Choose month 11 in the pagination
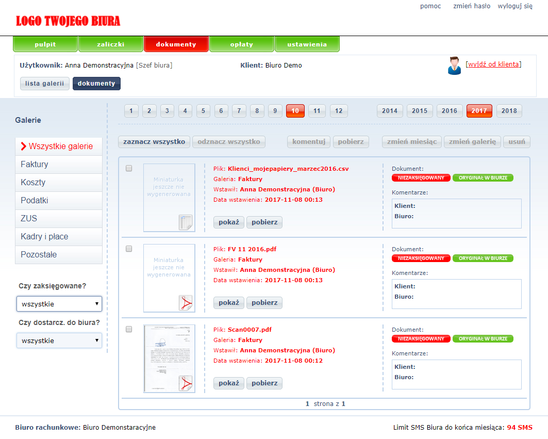This screenshot has width=548, height=439. click(x=317, y=111)
